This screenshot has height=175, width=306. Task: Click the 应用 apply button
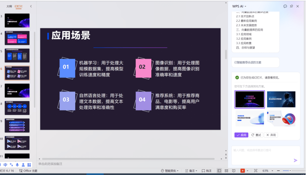coord(241,135)
